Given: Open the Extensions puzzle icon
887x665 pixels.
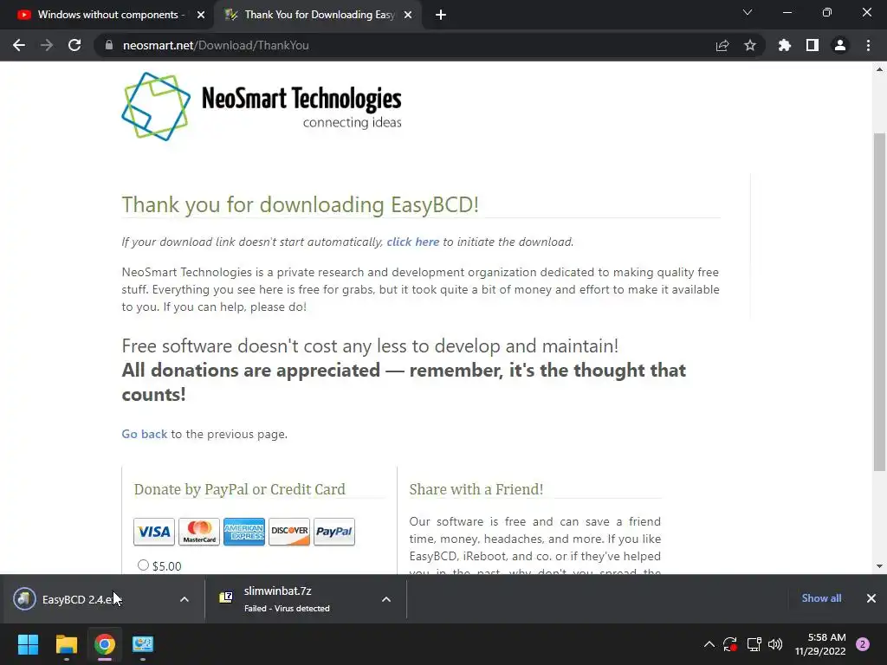Looking at the screenshot, I should [785, 45].
